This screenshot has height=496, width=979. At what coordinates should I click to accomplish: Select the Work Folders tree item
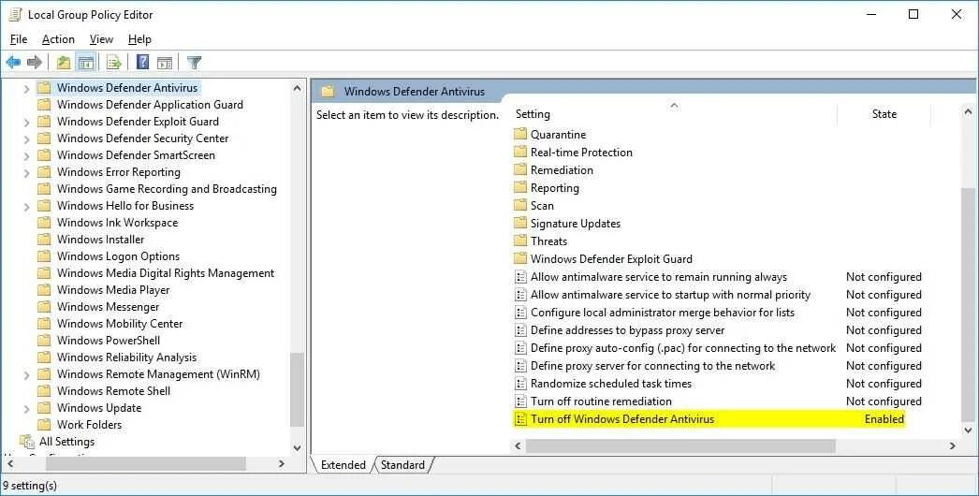[89, 425]
